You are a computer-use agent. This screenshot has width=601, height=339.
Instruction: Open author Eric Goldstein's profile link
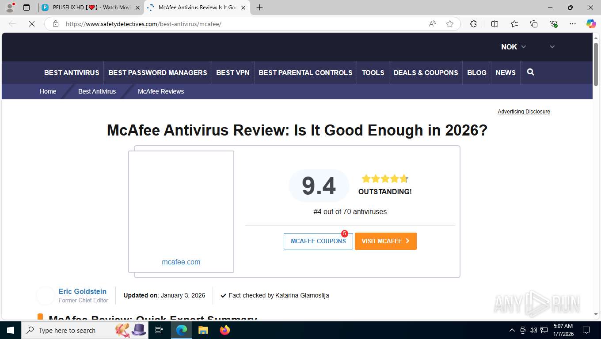tap(83, 291)
